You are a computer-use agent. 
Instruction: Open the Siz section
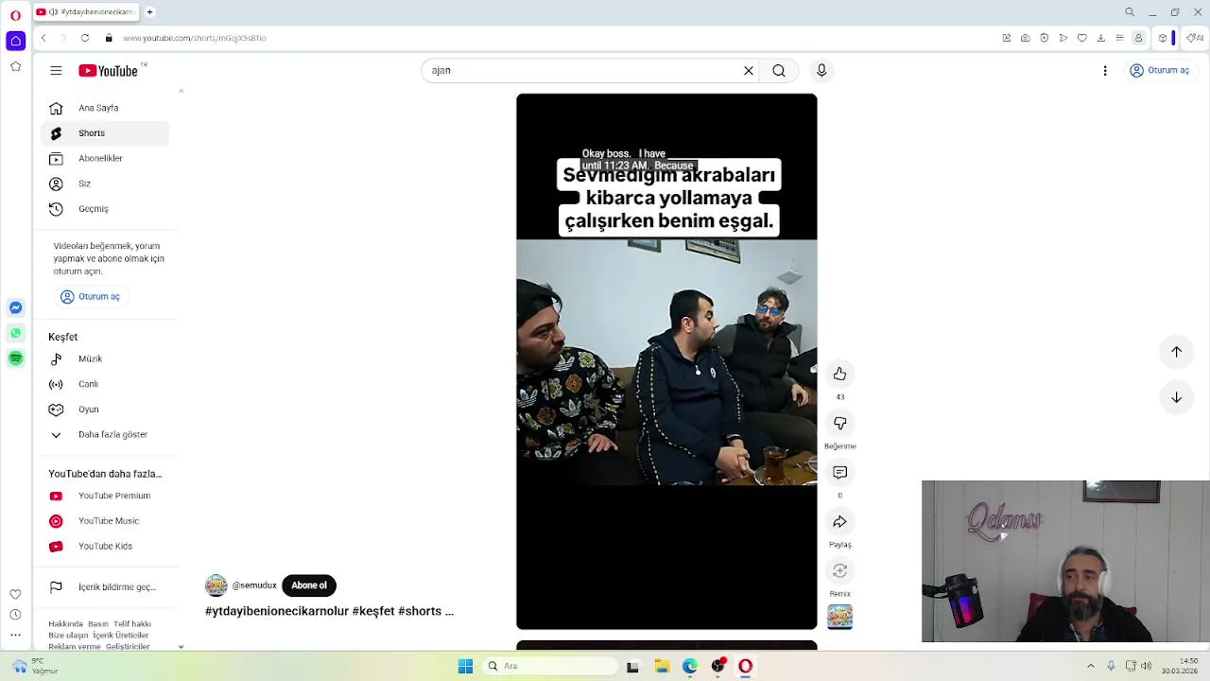[105, 183]
